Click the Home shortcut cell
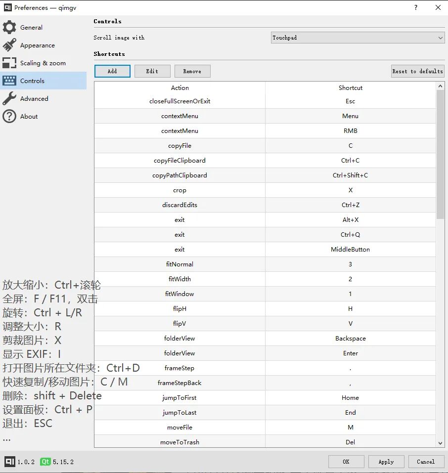Screen dimensions: 448x473 (x=350, y=397)
